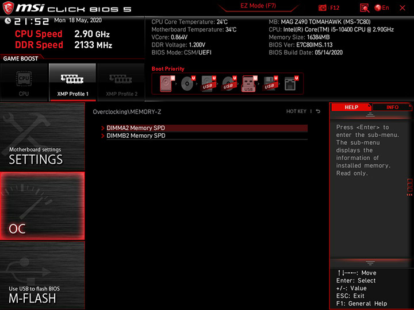Click the HOT KEY label
The width and height of the screenshot is (414, 310).
coord(296,111)
